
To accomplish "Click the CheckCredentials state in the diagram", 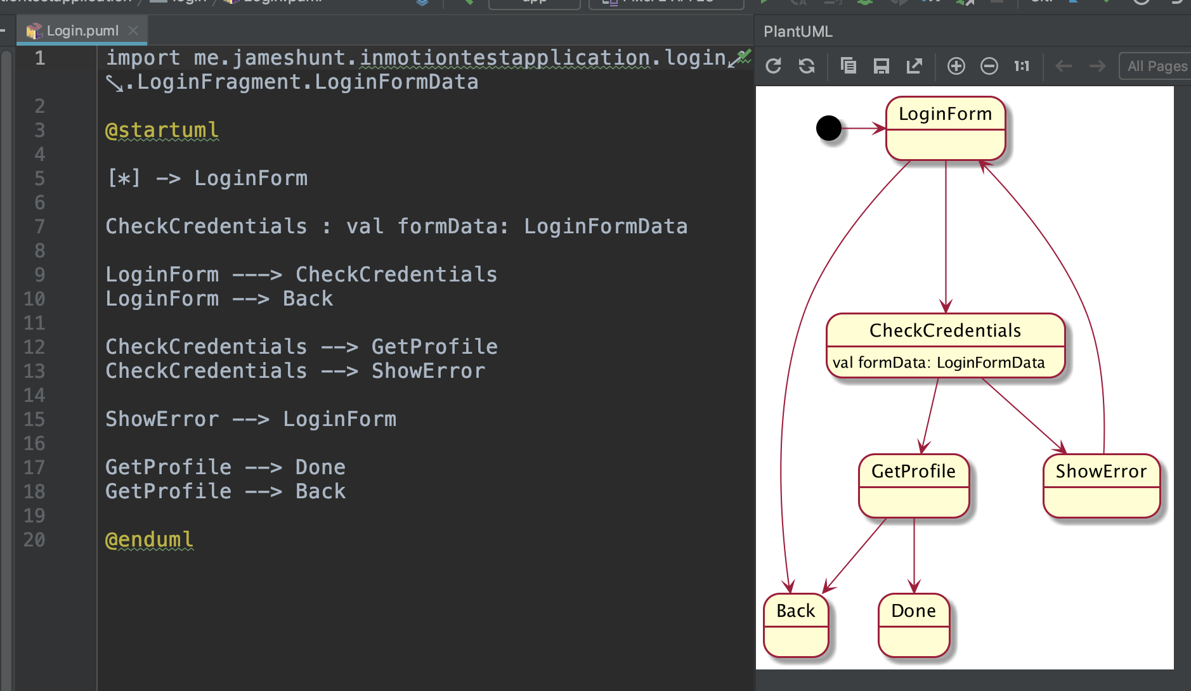I will (946, 345).
